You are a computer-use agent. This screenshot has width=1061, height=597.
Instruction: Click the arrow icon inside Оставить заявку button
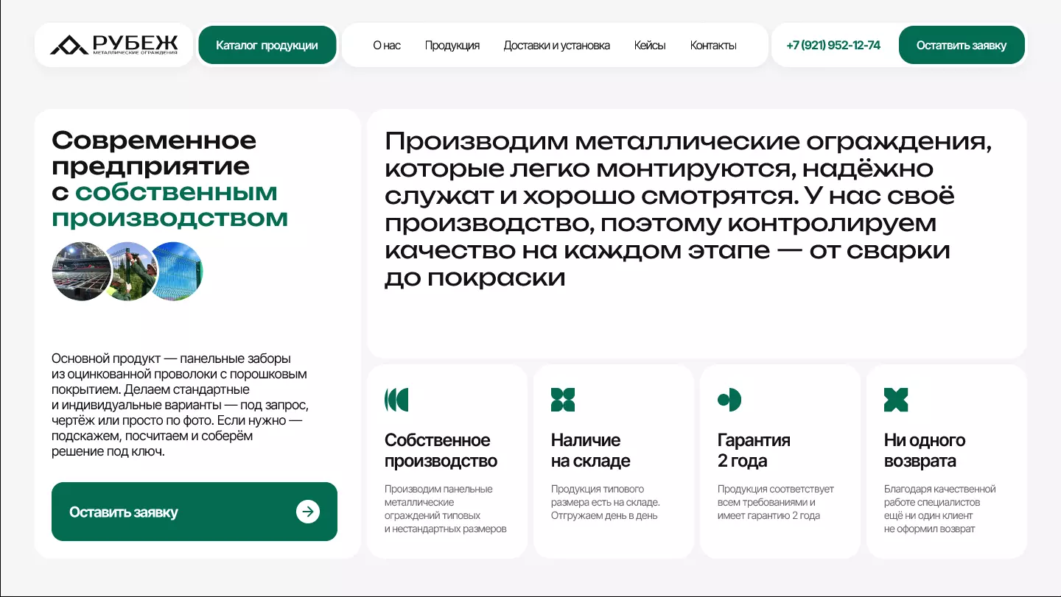(x=308, y=512)
